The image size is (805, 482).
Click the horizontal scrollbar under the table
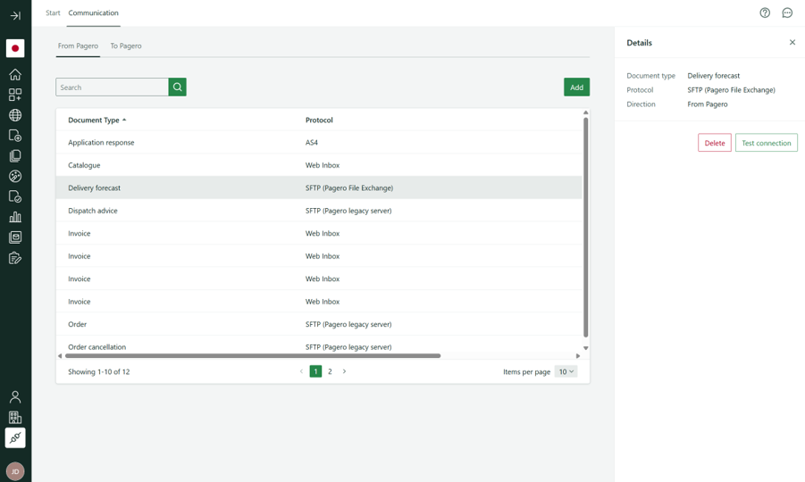tap(253, 356)
